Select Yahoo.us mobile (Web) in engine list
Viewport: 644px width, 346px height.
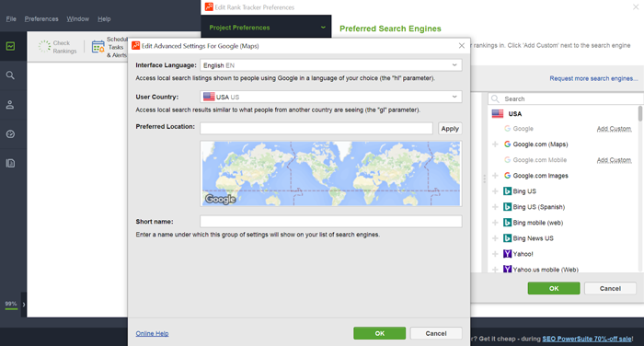546,269
